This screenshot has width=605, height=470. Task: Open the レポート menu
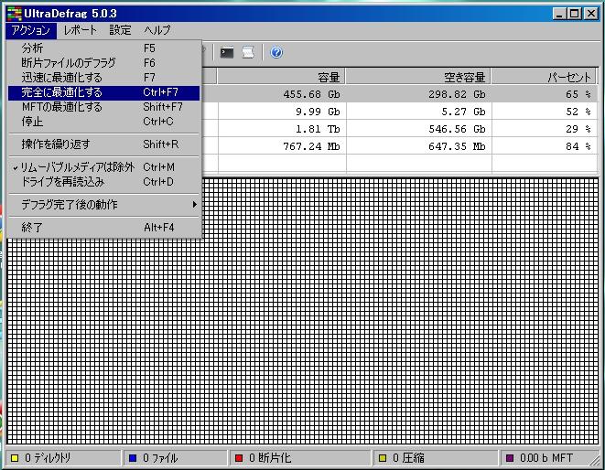(80, 30)
